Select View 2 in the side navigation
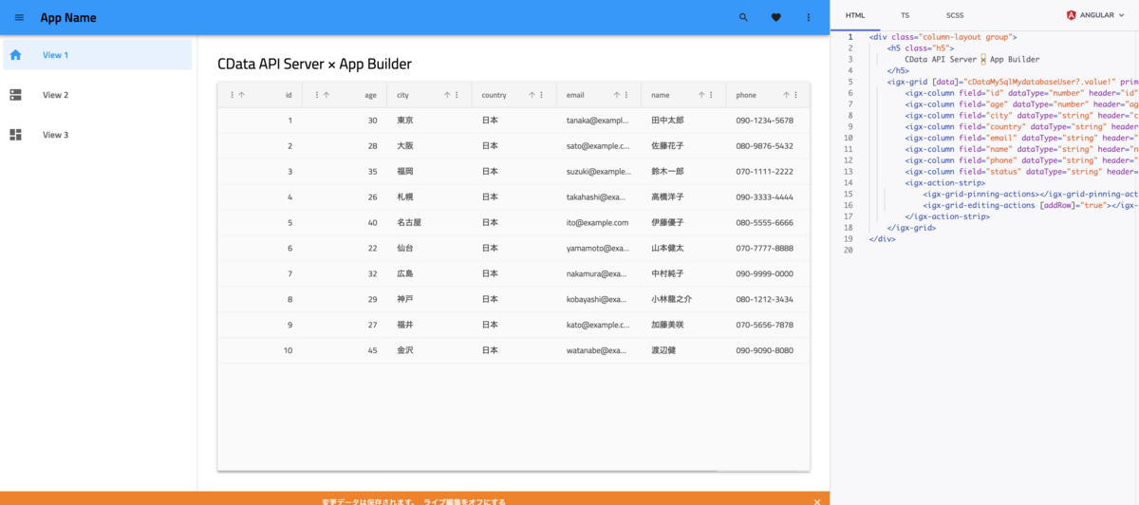This screenshot has height=505, width=1139. click(98, 95)
